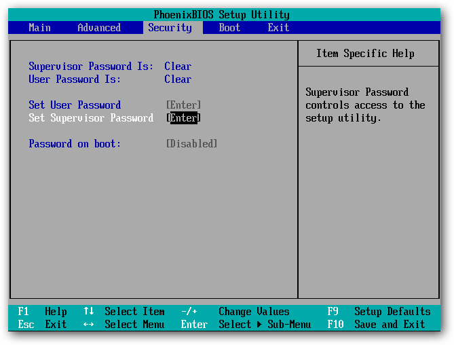Select the Set User Password option
This screenshot has height=345, width=454.
point(75,105)
